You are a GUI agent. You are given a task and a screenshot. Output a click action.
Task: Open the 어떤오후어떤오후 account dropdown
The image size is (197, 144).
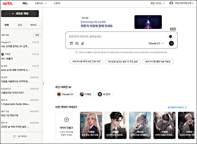tap(184, 3)
